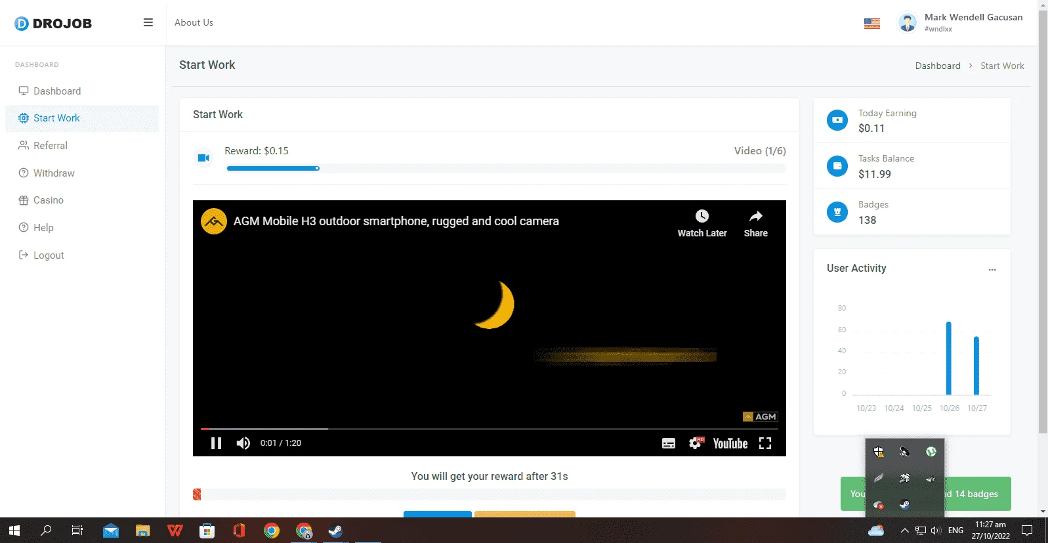Open the clock showing 11:27 am
The height and width of the screenshot is (543, 1048).
point(991,531)
